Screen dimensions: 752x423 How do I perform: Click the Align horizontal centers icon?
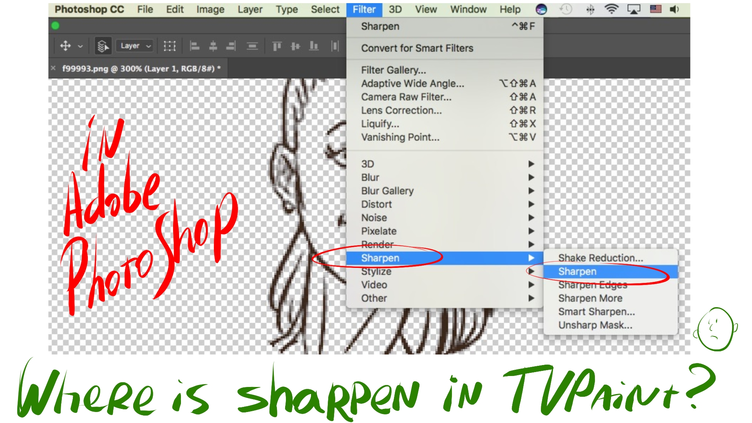(213, 46)
